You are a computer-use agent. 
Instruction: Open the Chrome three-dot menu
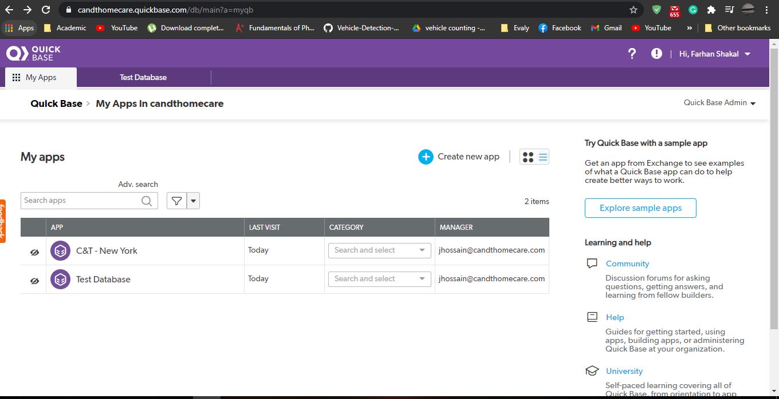[766, 10]
